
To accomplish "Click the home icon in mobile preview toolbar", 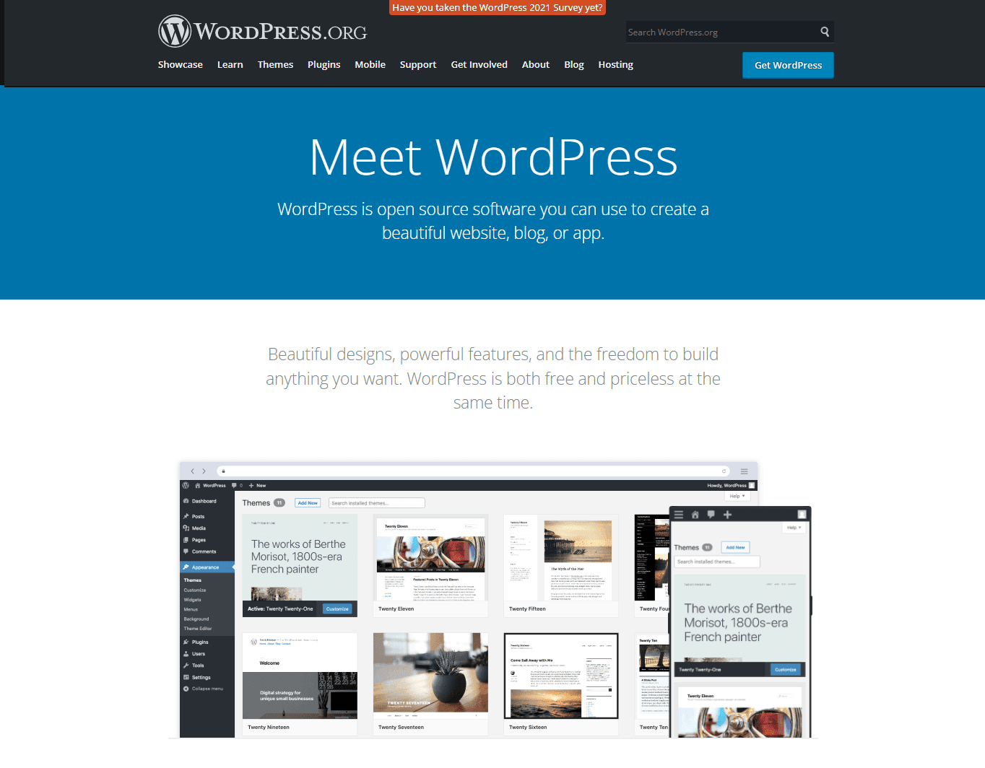I will pos(695,515).
